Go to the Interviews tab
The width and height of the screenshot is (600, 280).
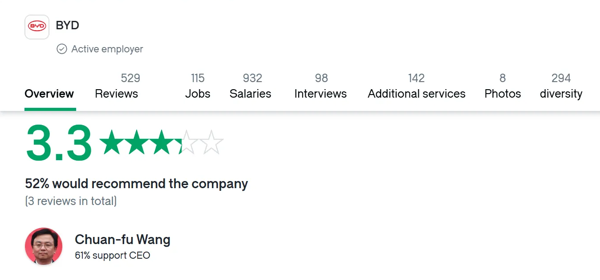click(320, 87)
